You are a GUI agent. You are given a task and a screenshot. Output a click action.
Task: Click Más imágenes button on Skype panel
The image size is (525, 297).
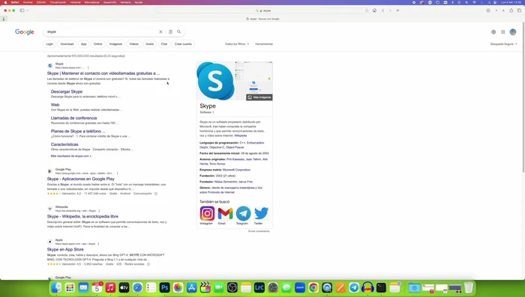259,97
